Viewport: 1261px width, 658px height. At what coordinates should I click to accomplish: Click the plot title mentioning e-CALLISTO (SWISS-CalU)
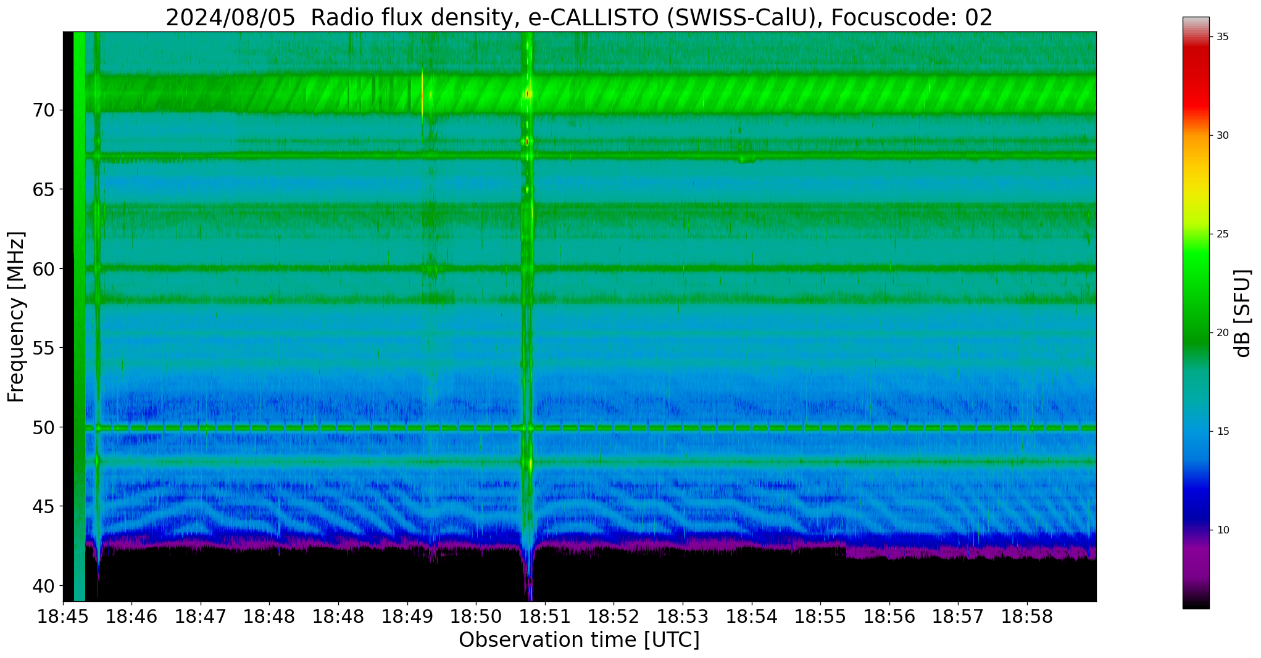[x=579, y=17]
